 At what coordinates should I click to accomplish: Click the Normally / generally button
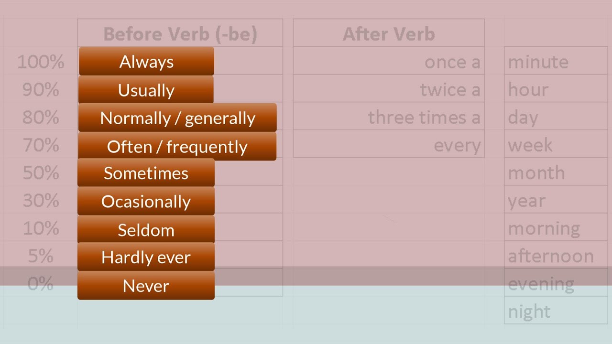coord(177,118)
